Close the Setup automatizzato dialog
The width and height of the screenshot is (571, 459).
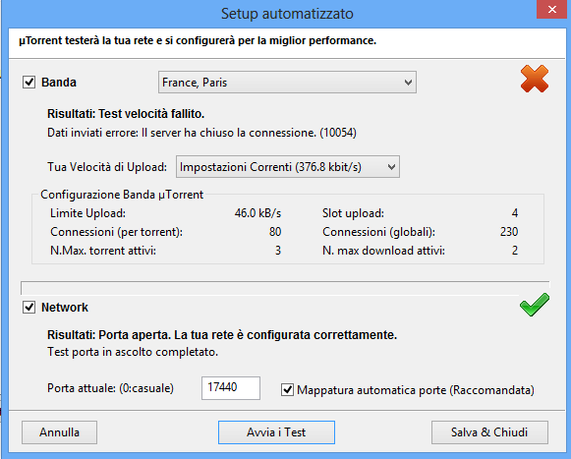pyautogui.click(x=552, y=10)
